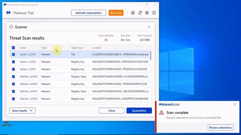Select the HKLM\SOFTWARE\WOW6...PTIONS\SVCHOST.EXE location
The width and height of the screenshot is (241, 135).
point(120,69)
